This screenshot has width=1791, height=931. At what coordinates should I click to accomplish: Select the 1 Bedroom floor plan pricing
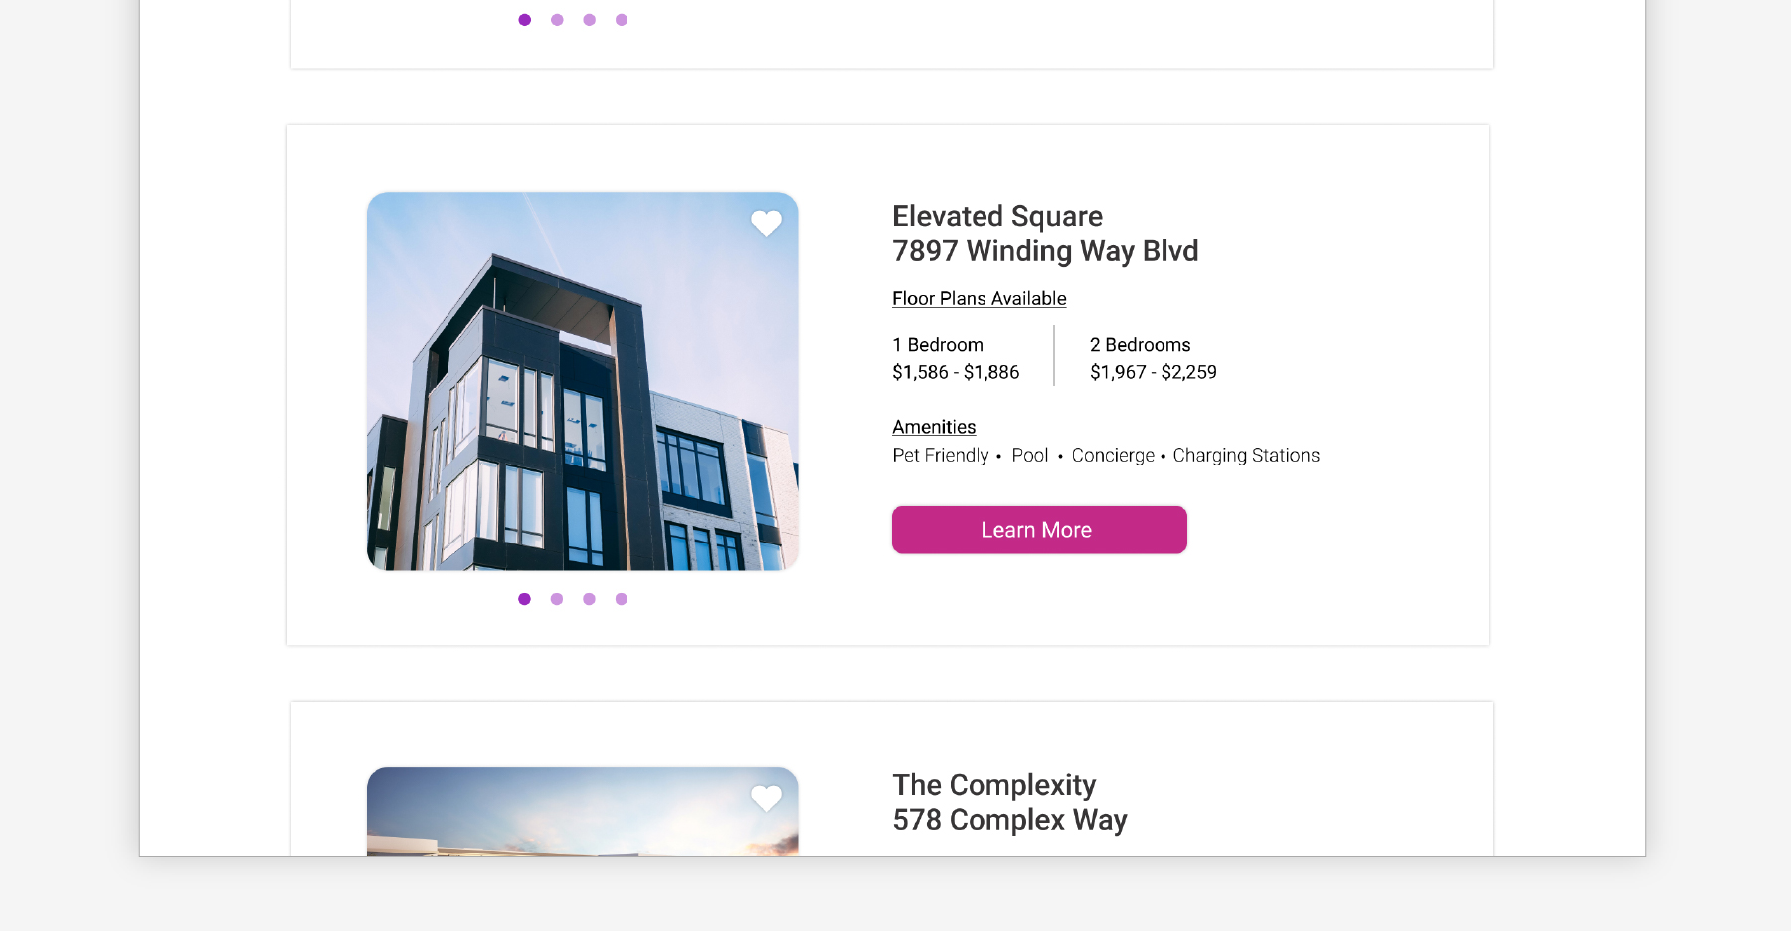tap(956, 359)
